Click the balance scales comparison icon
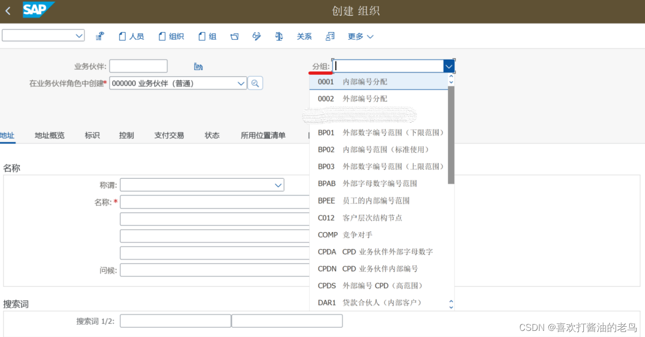Viewport: 645px width, 337px height. pyautogui.click(x=279, y=36)
